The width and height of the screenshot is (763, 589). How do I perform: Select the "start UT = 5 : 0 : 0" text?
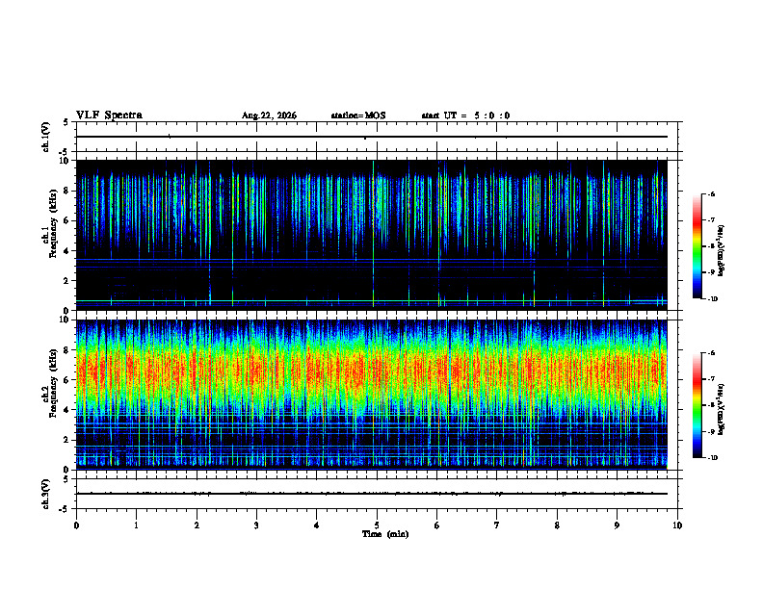pos(465,115)
